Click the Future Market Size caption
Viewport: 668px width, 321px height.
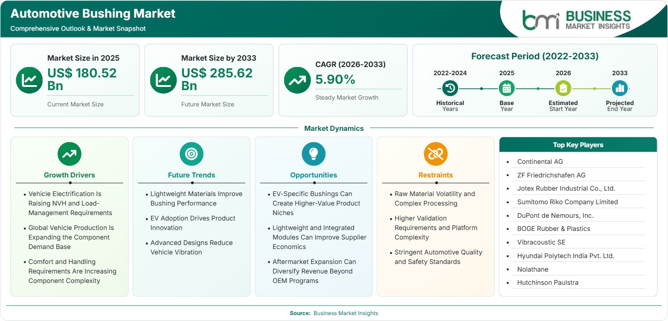pyautogui.click(x=208, y=104)
